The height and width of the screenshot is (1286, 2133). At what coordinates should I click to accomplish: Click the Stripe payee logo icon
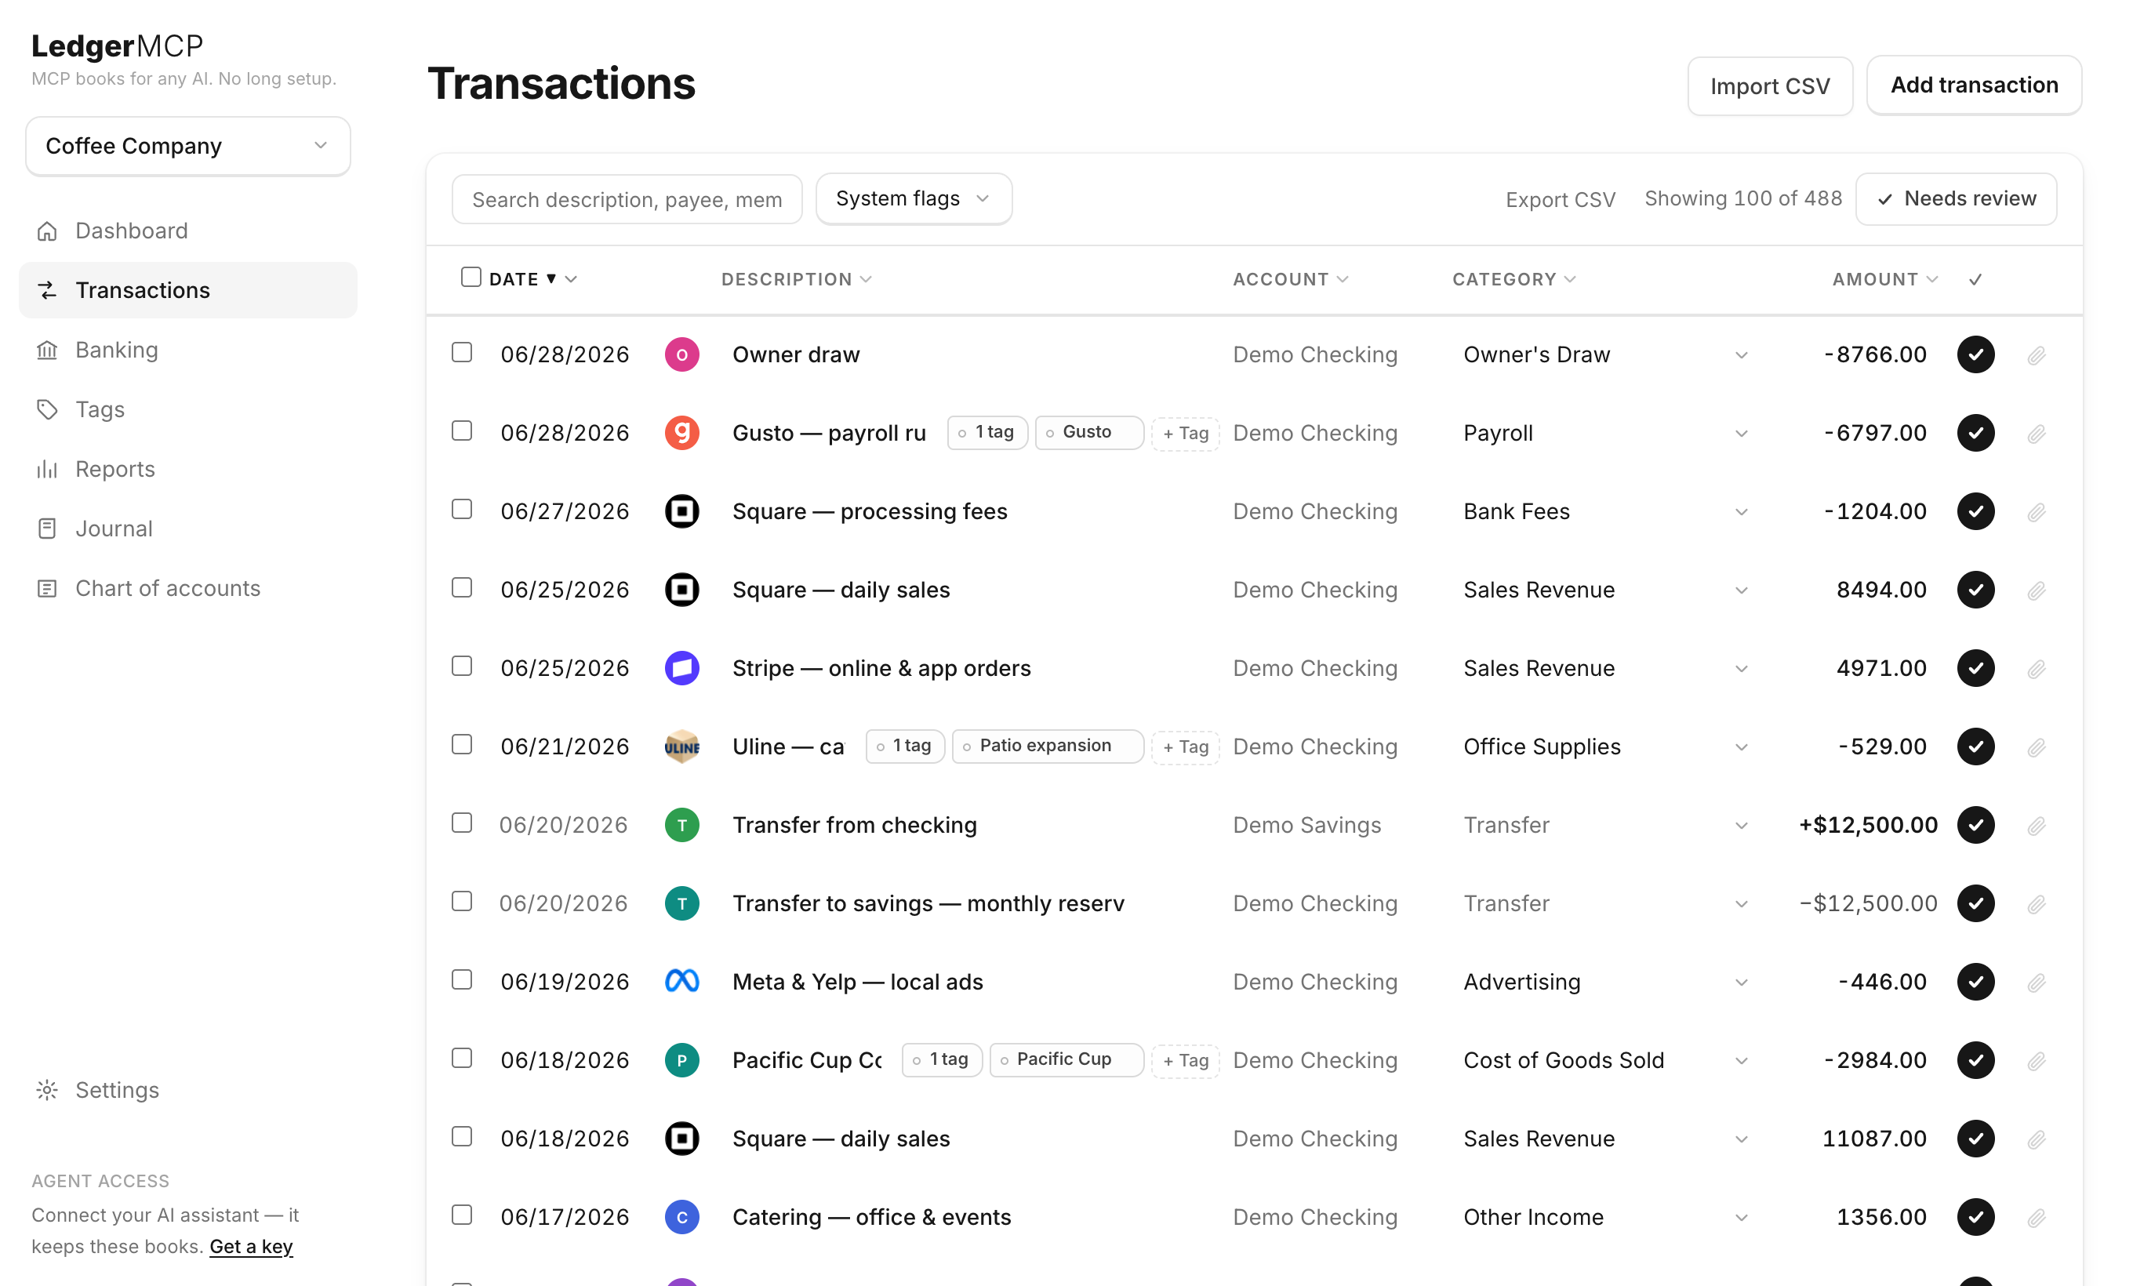coord(682,667)
